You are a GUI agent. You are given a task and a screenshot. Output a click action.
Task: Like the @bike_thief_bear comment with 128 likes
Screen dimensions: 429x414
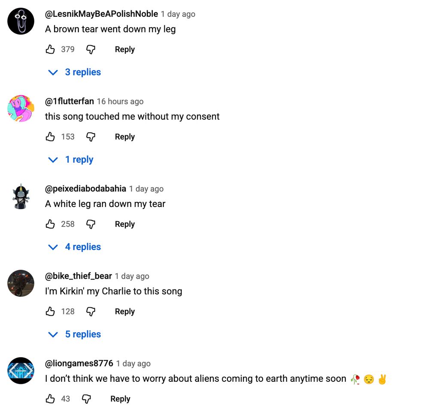[x=50, y=311]
